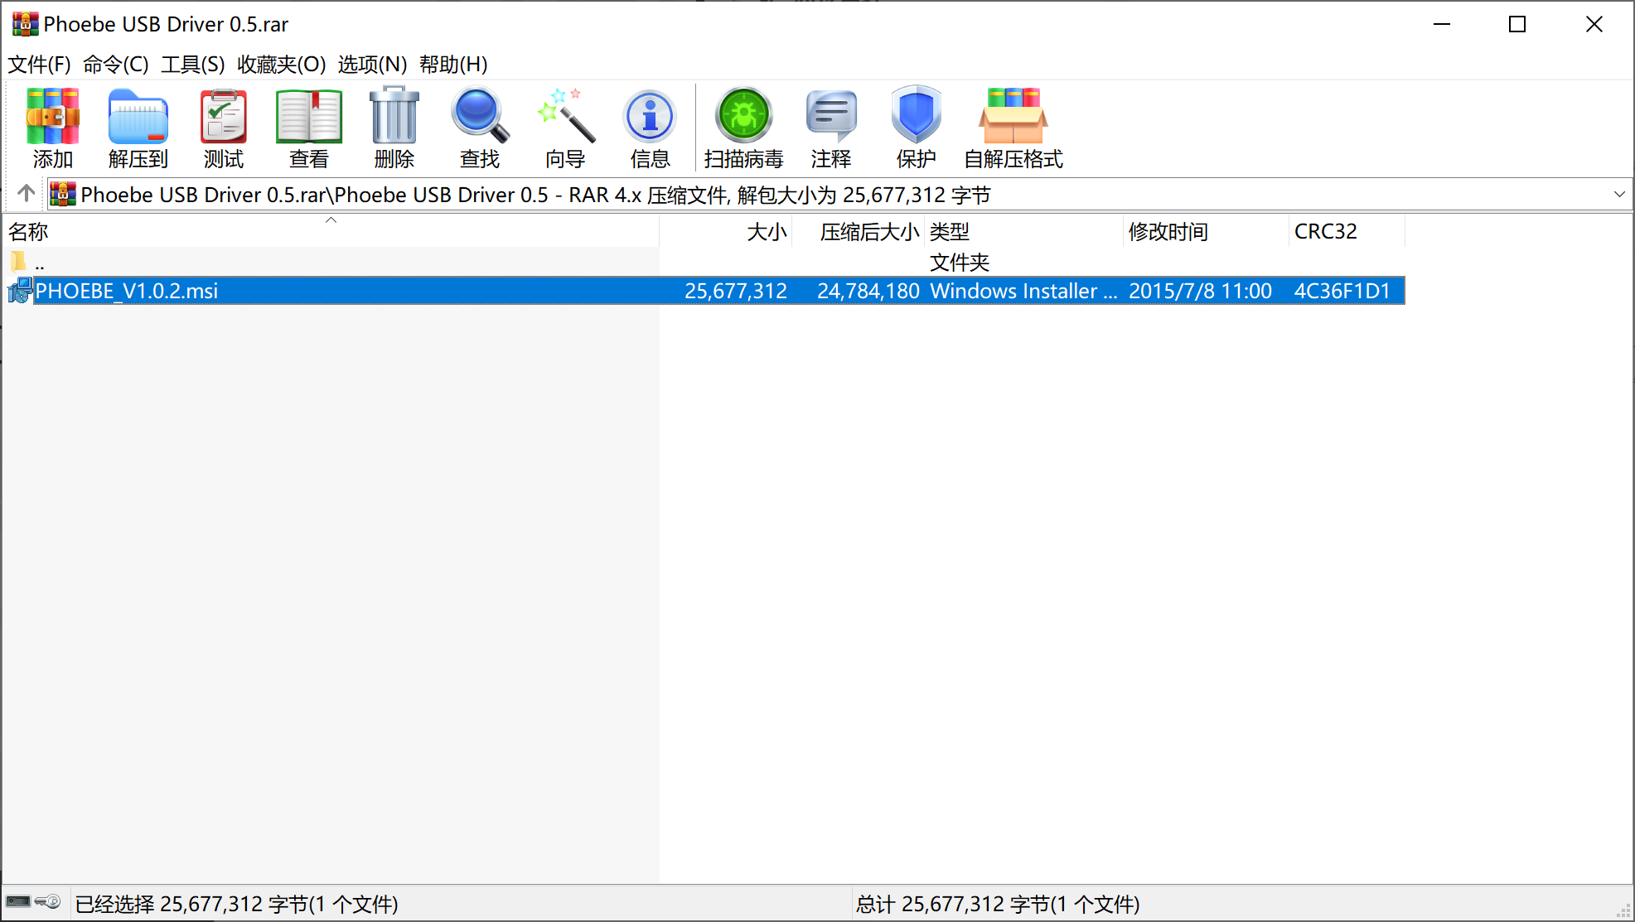This screenshot has width=1635, height=922.
Task: Open the 文件(F) menu
Action: coord(39,64)
